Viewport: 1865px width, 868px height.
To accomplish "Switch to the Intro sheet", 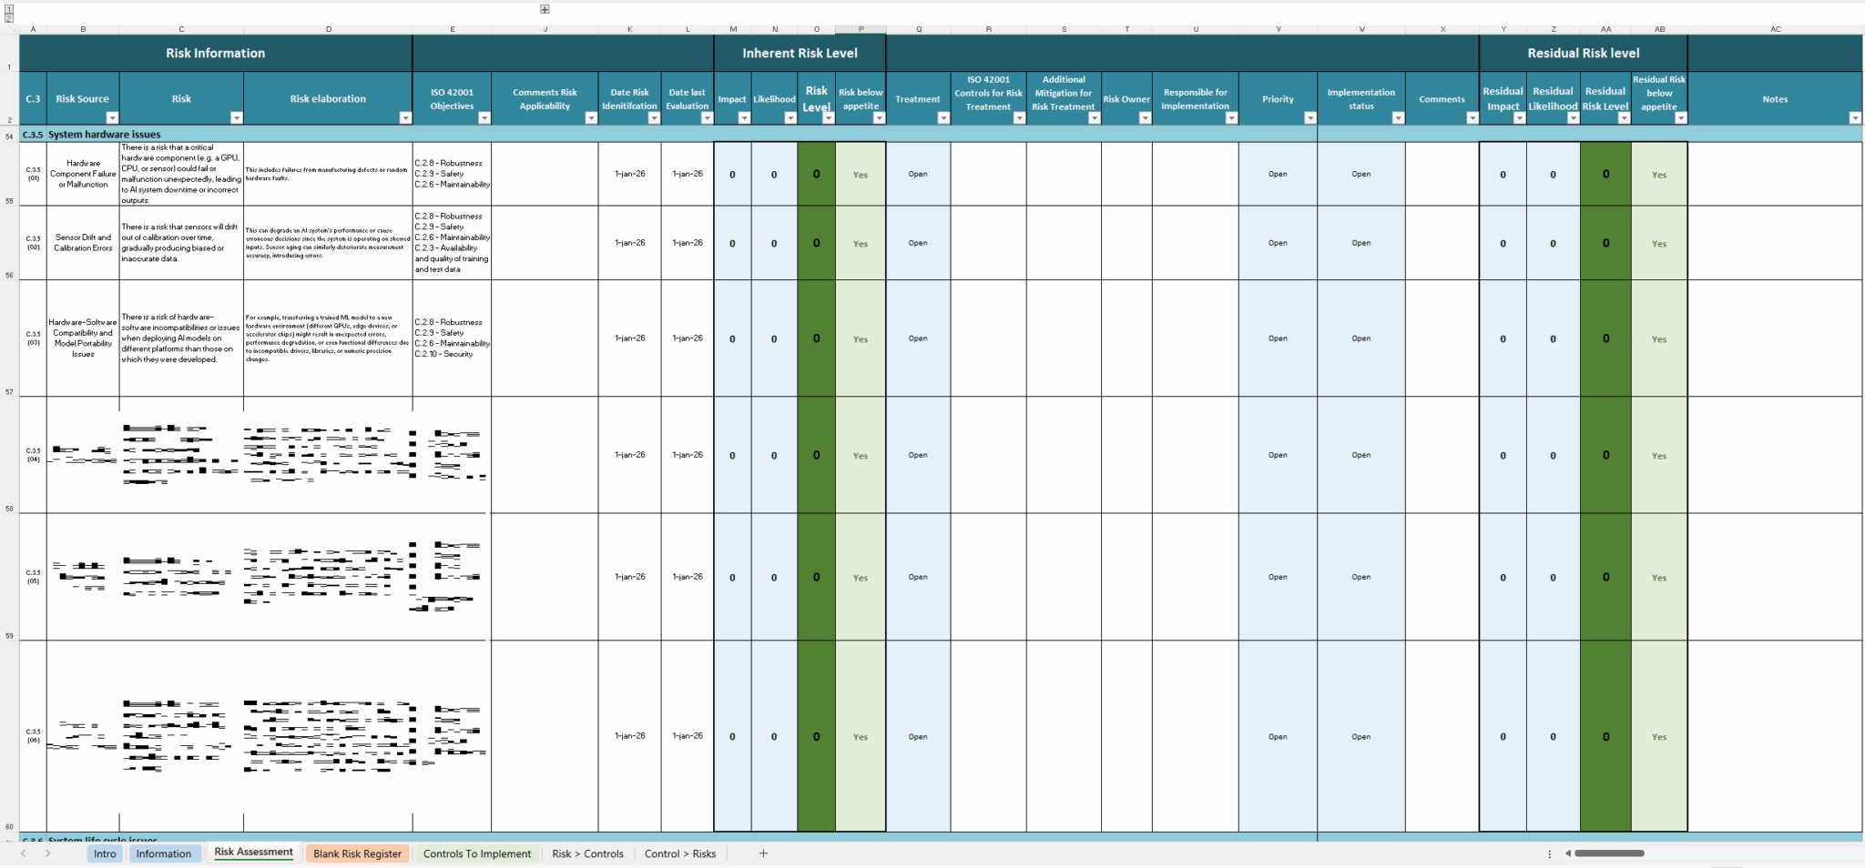I will pyautogui.click(x=104, y=853).
